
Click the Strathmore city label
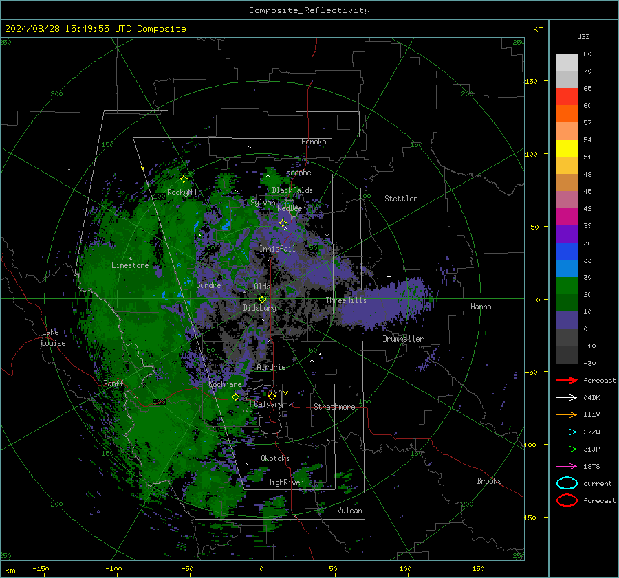[334, 407]
